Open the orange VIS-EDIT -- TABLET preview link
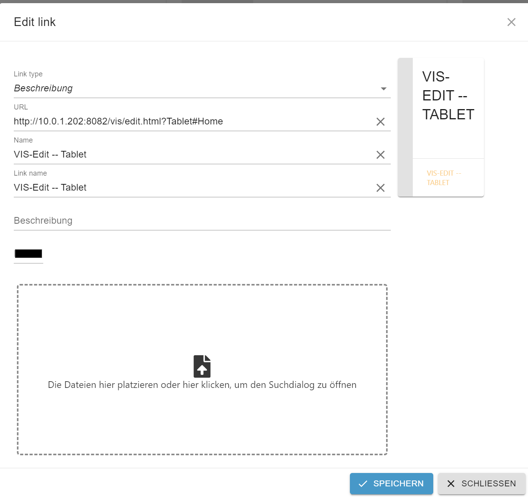Image resolution: width=528 pixels, height=497 pixels. pos(444,178)
